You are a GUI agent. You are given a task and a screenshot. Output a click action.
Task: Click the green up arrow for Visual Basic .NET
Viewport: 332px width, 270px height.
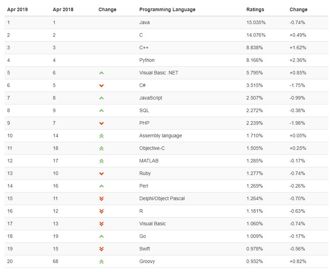[101, 73]
